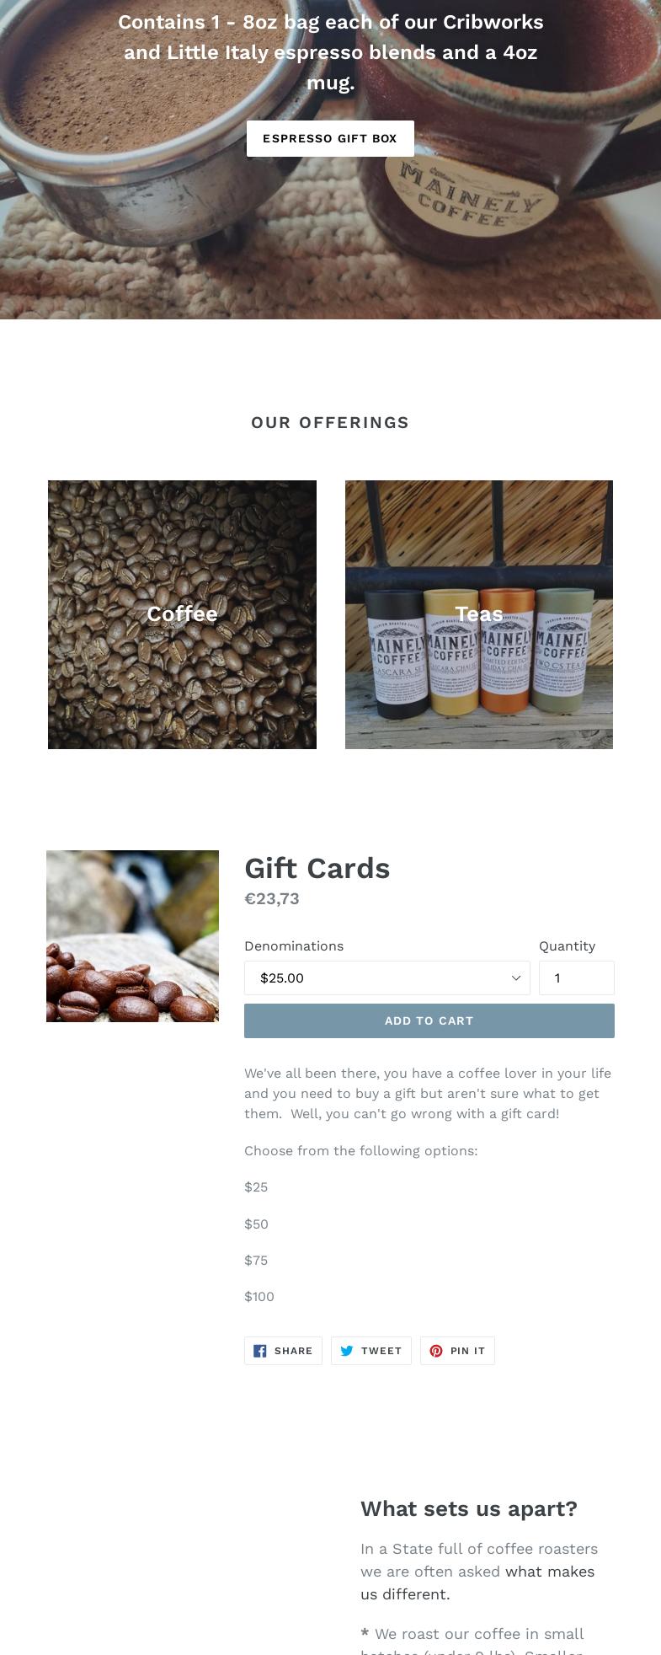Click the Add to Cart button

(x=429, y=1020)
